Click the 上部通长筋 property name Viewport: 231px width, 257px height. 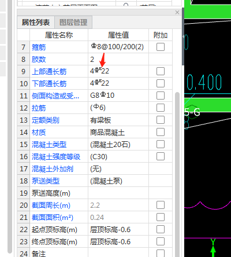click(49, 71)
